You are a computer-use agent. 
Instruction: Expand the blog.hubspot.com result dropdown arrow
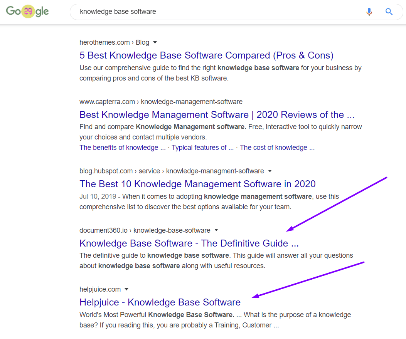(270, 171)
